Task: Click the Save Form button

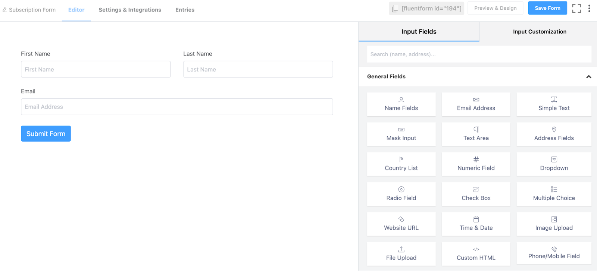Action: [547, 8]
